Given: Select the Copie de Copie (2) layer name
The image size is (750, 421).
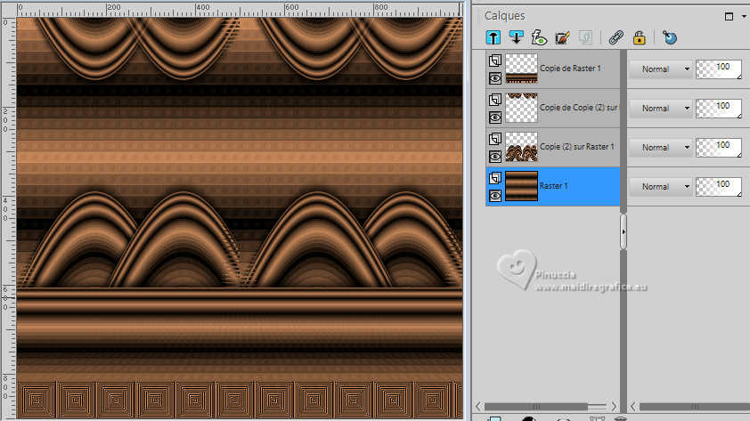Looking at the screenshot, I should (x=579, y=108).
